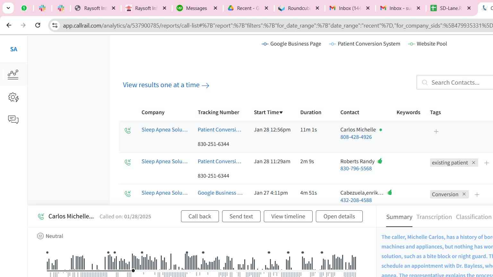Click the Duration column header
Screen dimensions: 493x277
tap(311, 112)
